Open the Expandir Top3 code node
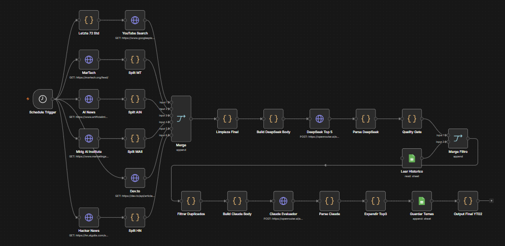 [x=375, y=201]
